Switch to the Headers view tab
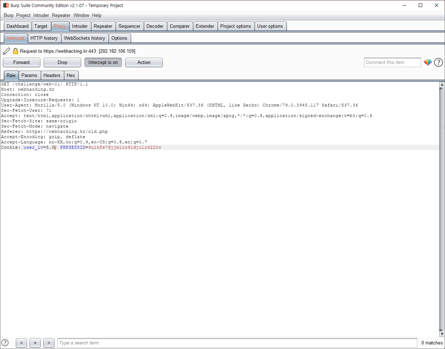 (x=52, y=75)
